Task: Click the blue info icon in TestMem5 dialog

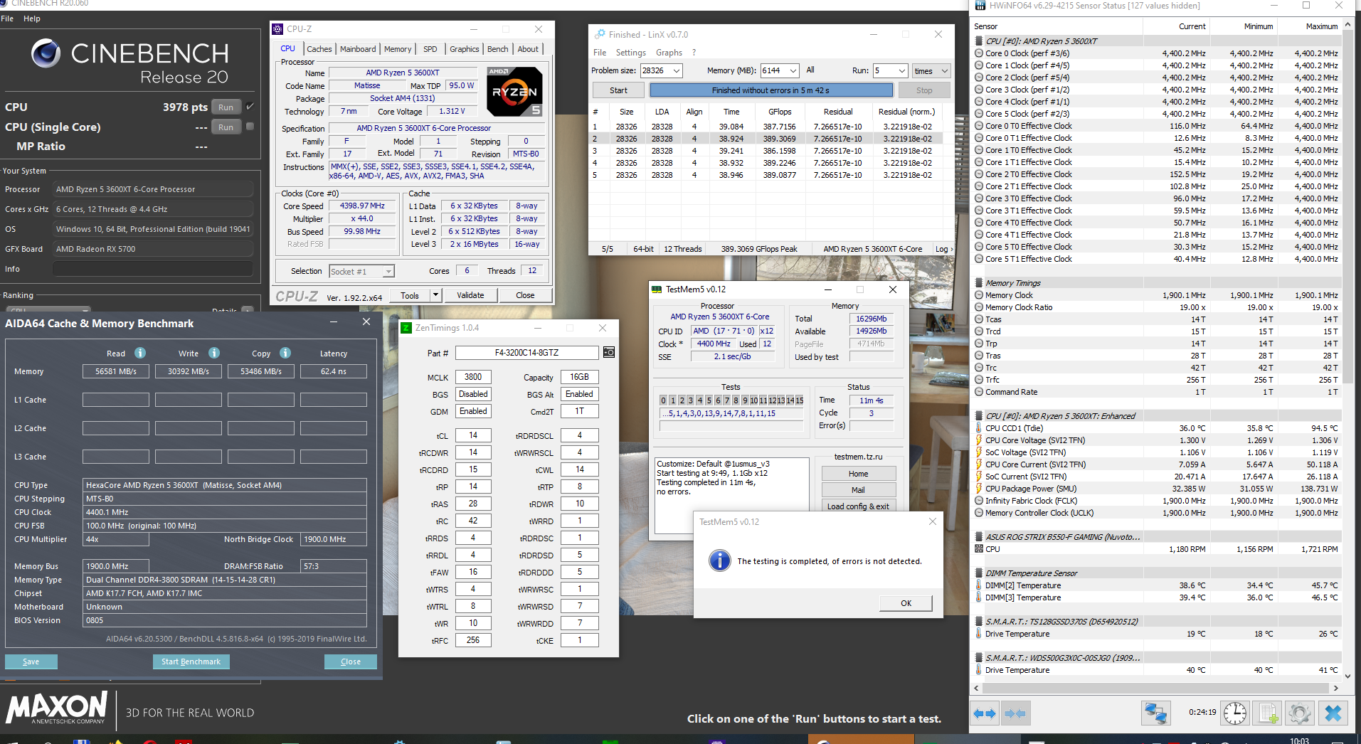Action: (720, 560)
